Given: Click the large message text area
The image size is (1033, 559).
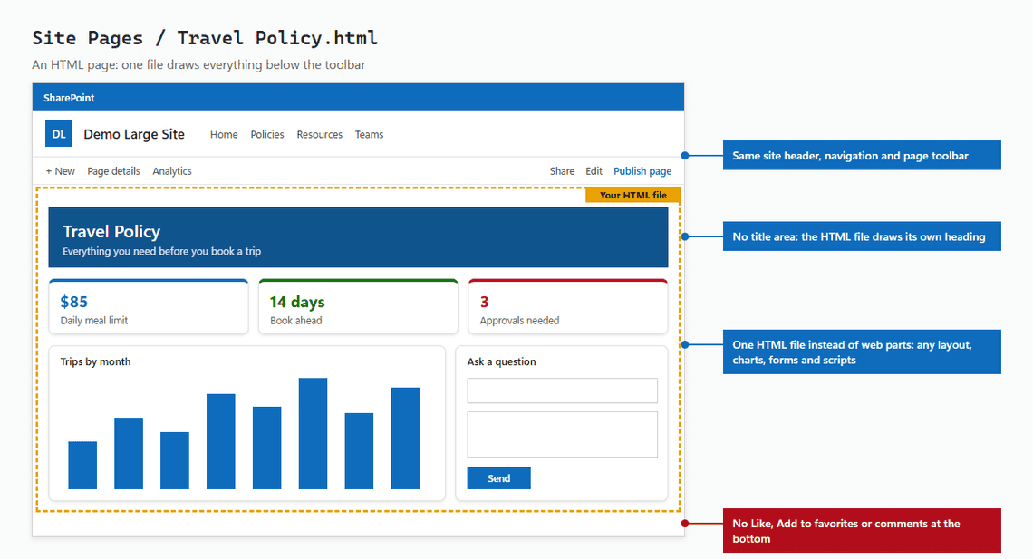Looking at the screenshot, I should click(x=562, y=434).
